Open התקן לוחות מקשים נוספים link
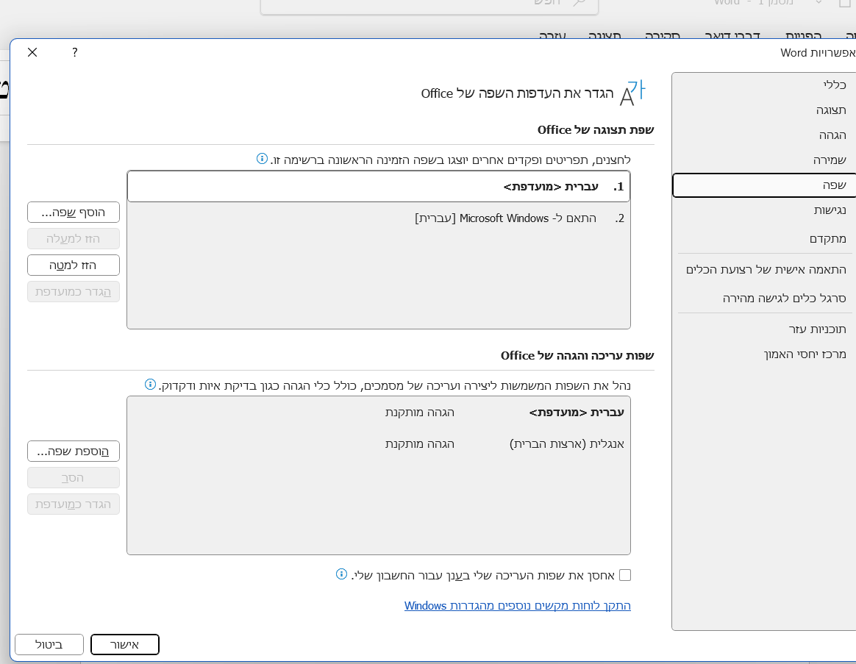Viewport: 856px width, 664px height. tap(517, 606)
